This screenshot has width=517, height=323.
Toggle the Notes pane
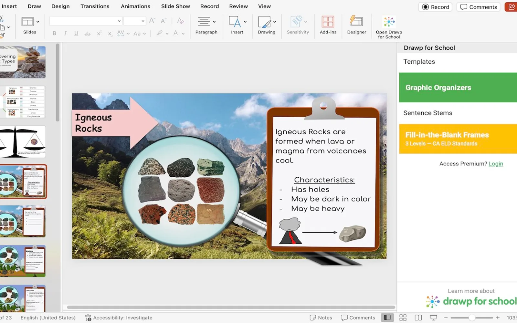(x=321, y=318)
